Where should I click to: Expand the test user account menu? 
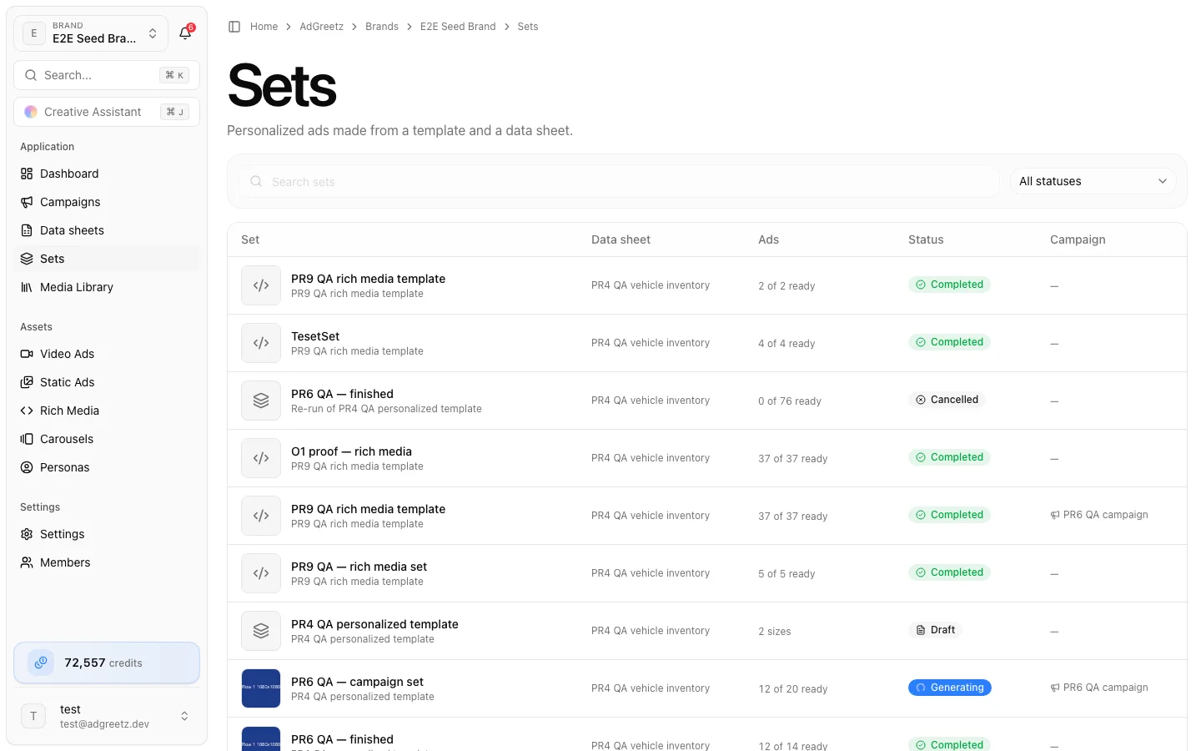[x=107, y=716]
